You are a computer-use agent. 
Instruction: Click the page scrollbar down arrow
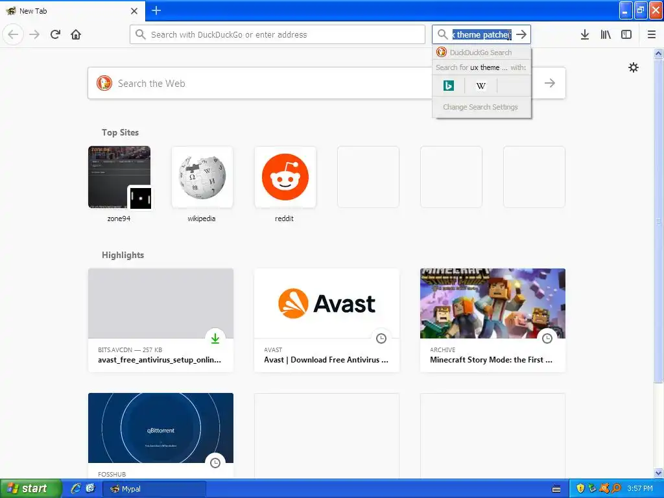pos(659,473)
